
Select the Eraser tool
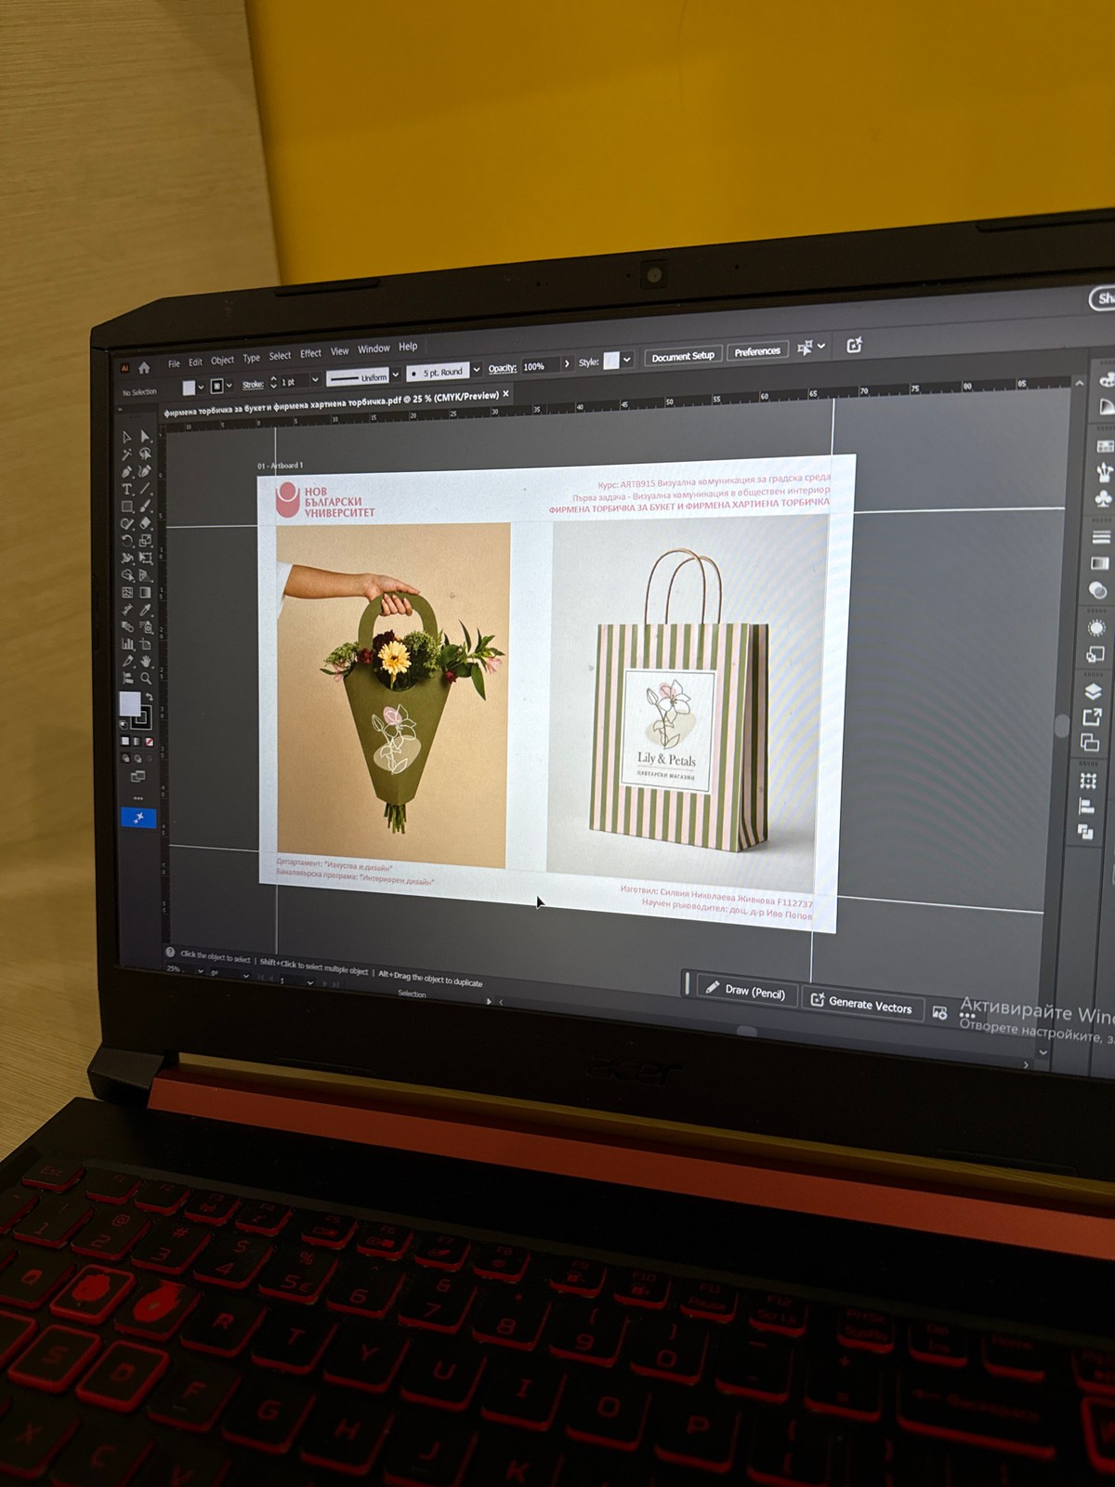click(145, 523)
